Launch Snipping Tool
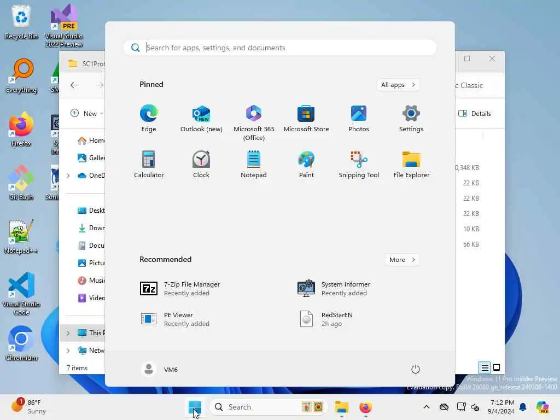Image resolution: width=560 pixels, height=420 pixels. (x=359, y=165)
